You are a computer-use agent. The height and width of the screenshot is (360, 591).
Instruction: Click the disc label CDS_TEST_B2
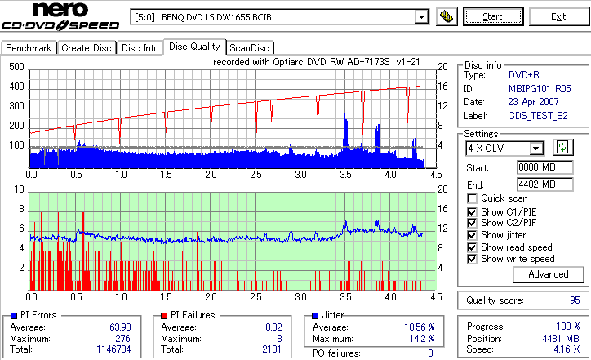coord(538,116)
